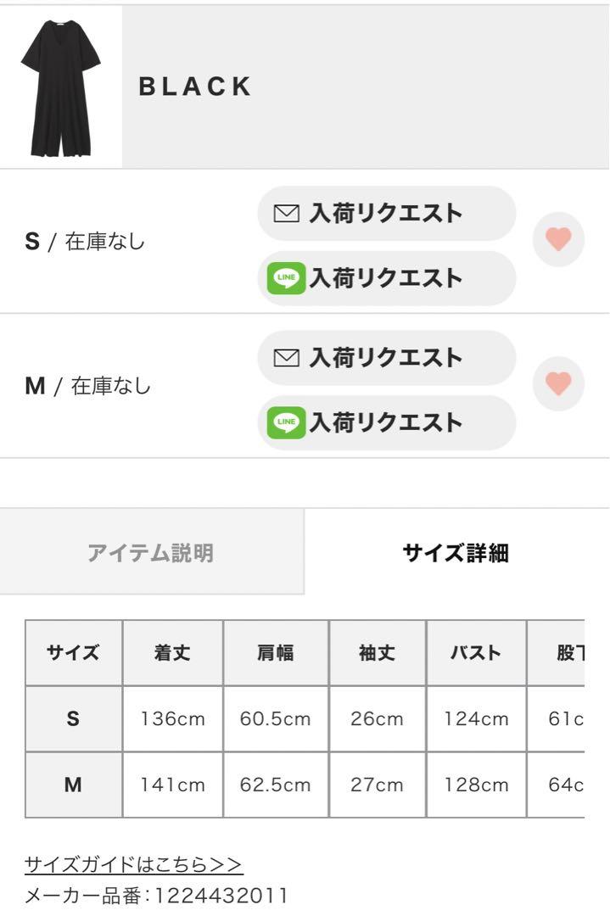Click LINE icon for size S restock request

coord(286,278)
